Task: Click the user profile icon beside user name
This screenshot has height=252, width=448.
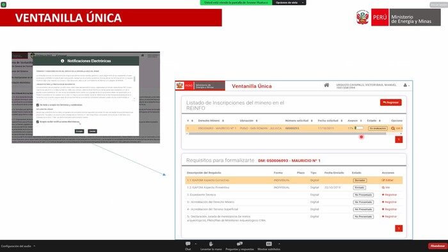Action: [405, 85]
